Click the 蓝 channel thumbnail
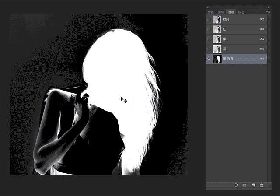 tap(217, 49)
